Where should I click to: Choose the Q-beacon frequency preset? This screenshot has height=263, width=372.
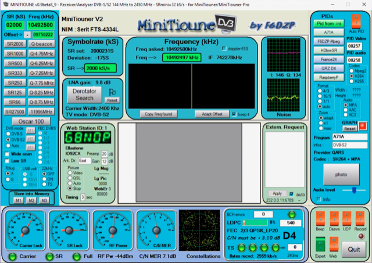coord(41,44)
